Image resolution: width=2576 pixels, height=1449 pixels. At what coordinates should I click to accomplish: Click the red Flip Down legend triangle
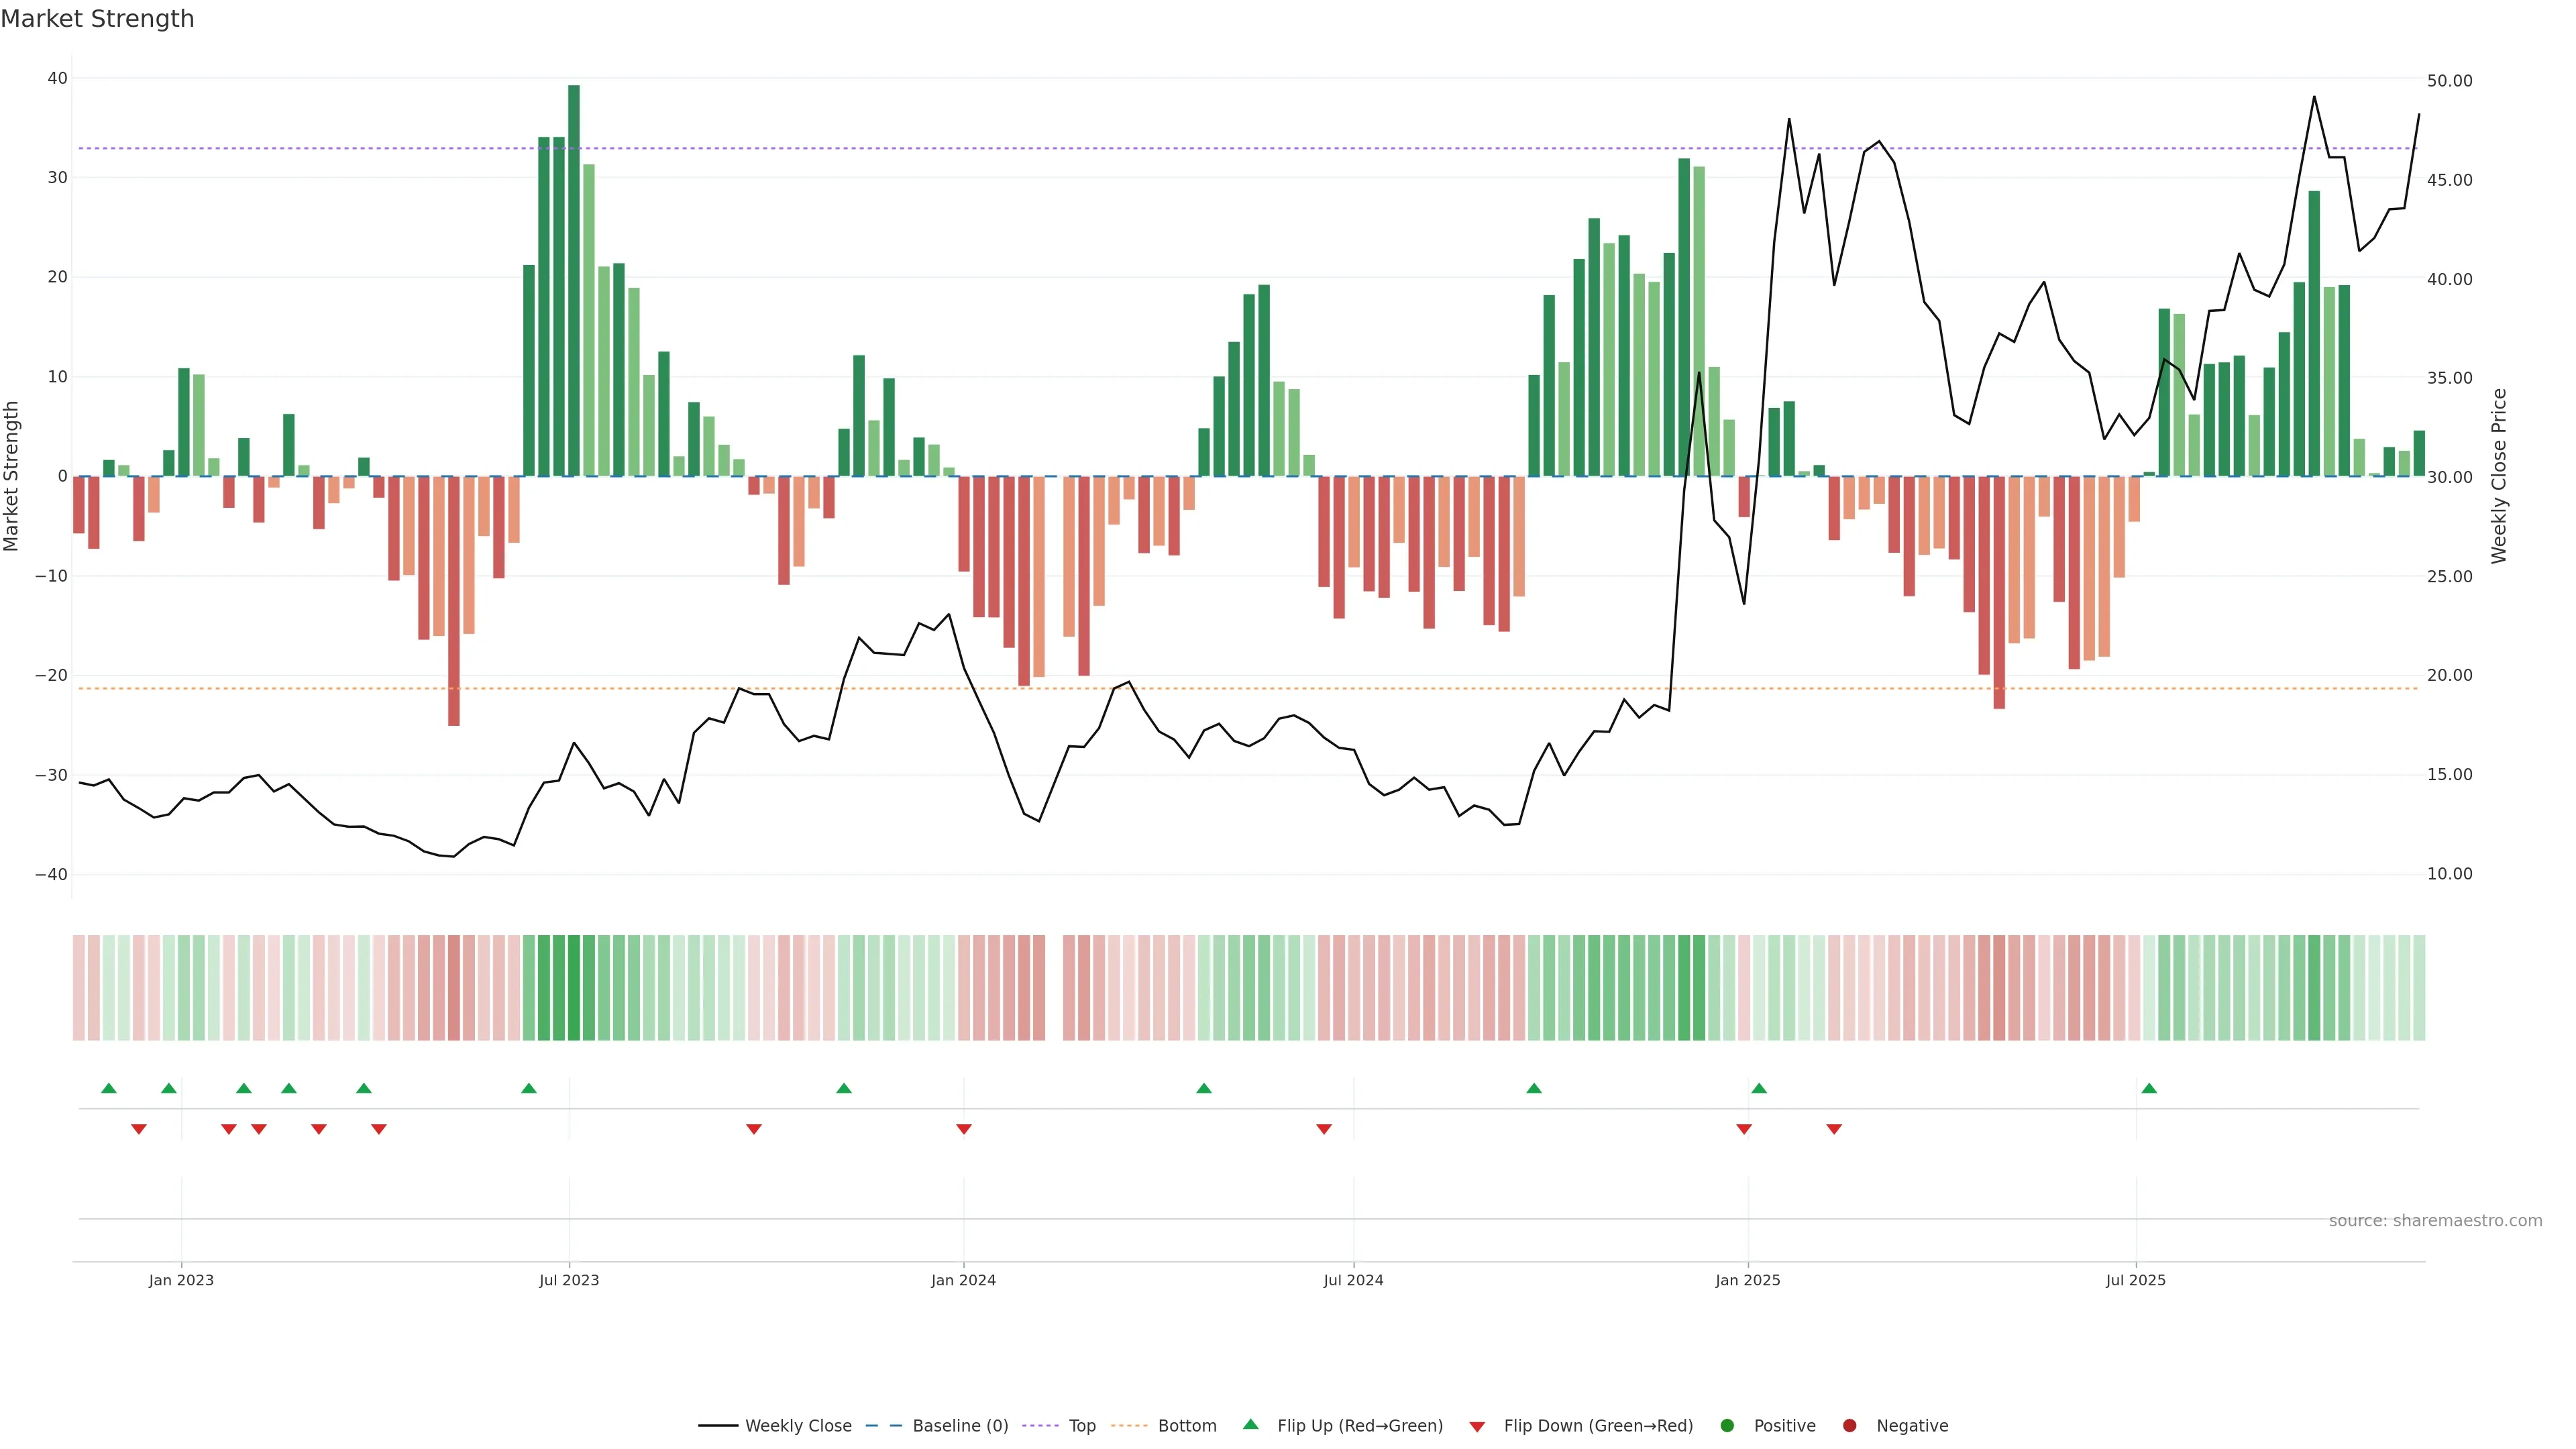pyautogui.click(x=1477, y=1426)
